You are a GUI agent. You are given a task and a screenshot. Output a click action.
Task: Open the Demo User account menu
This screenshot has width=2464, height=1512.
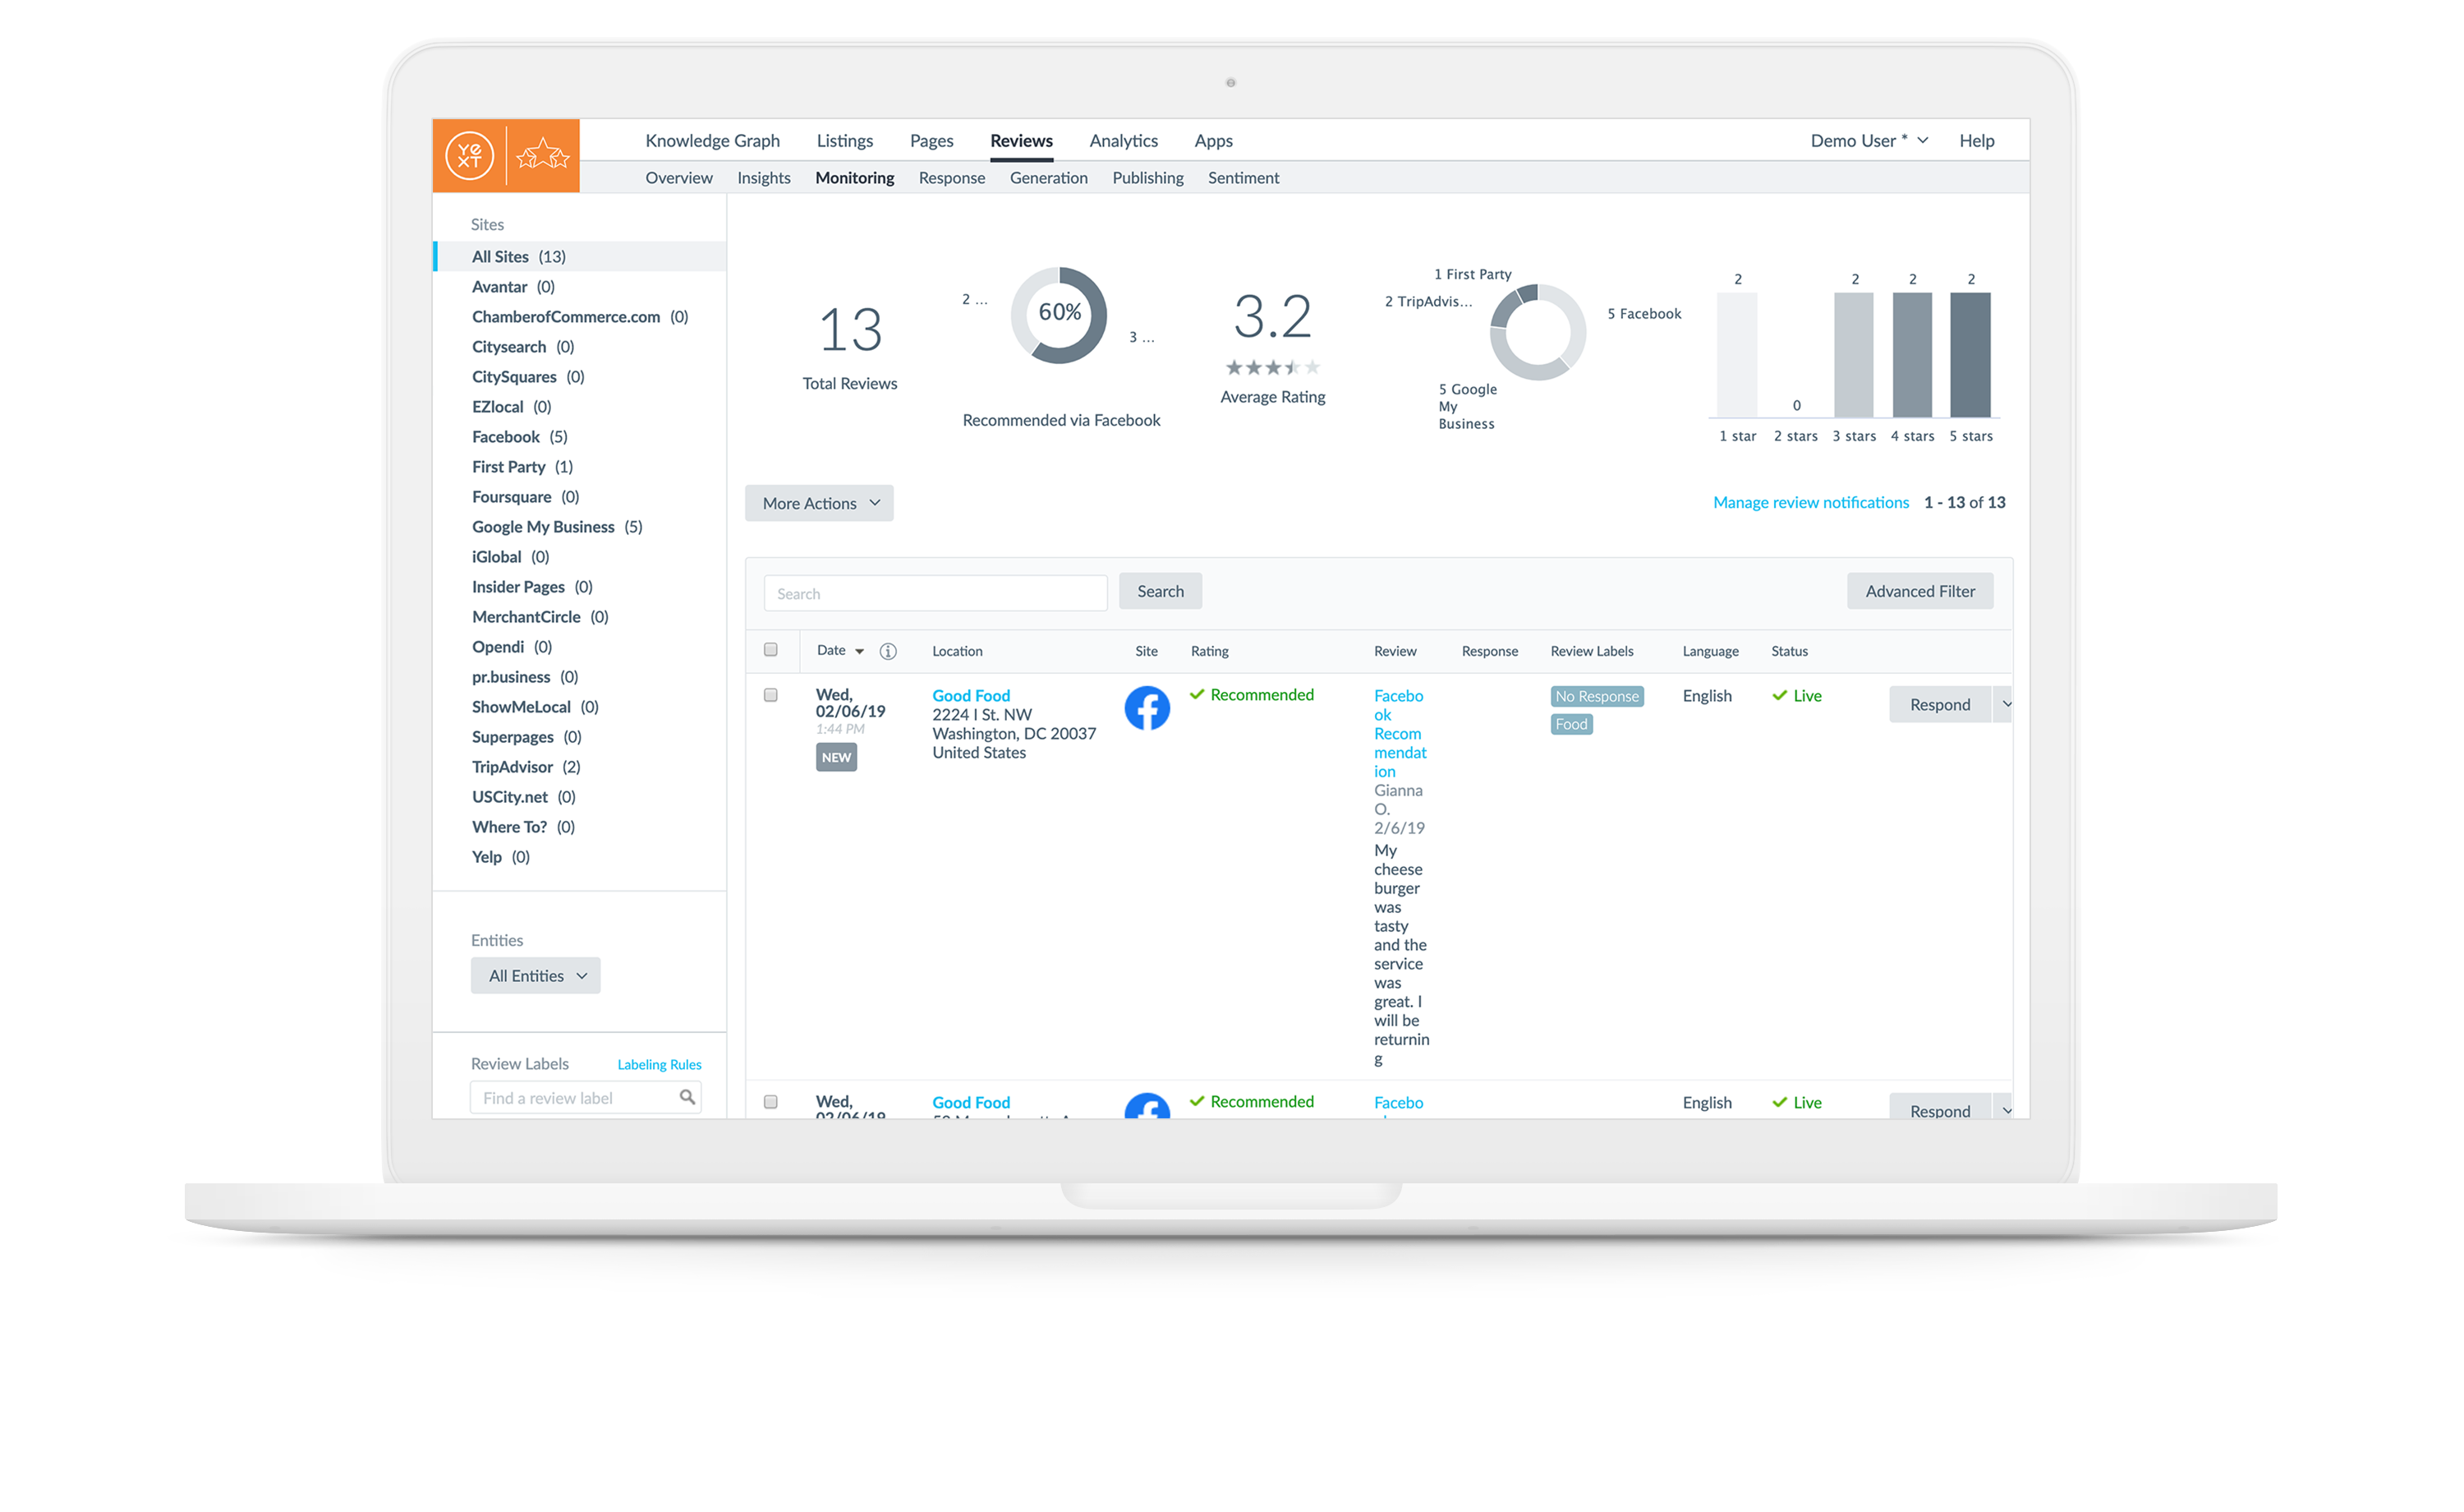coord(1868,141)
